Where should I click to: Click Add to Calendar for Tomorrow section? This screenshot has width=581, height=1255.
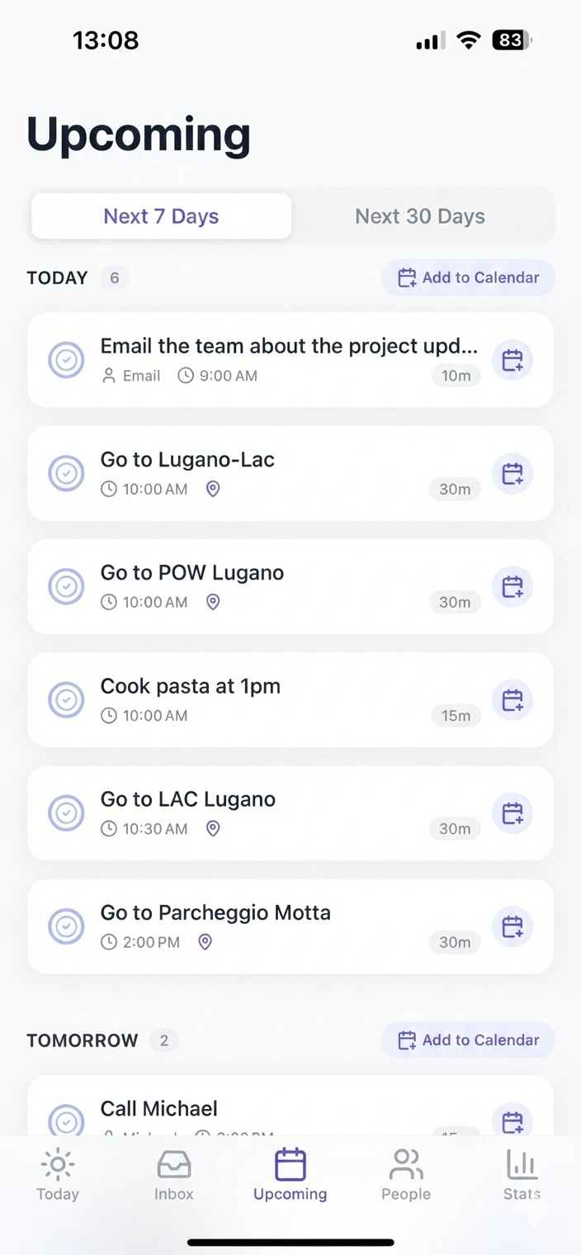468,1040
